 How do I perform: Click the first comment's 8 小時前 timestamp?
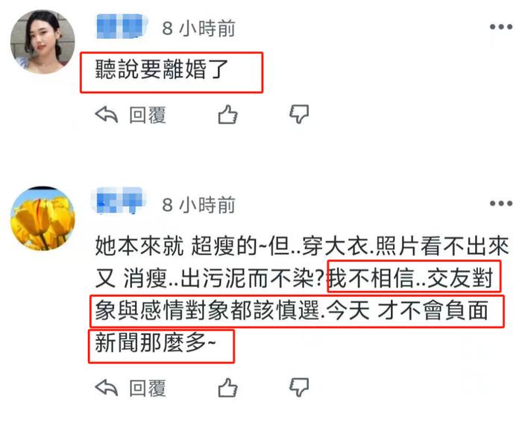tap(199, 28)
